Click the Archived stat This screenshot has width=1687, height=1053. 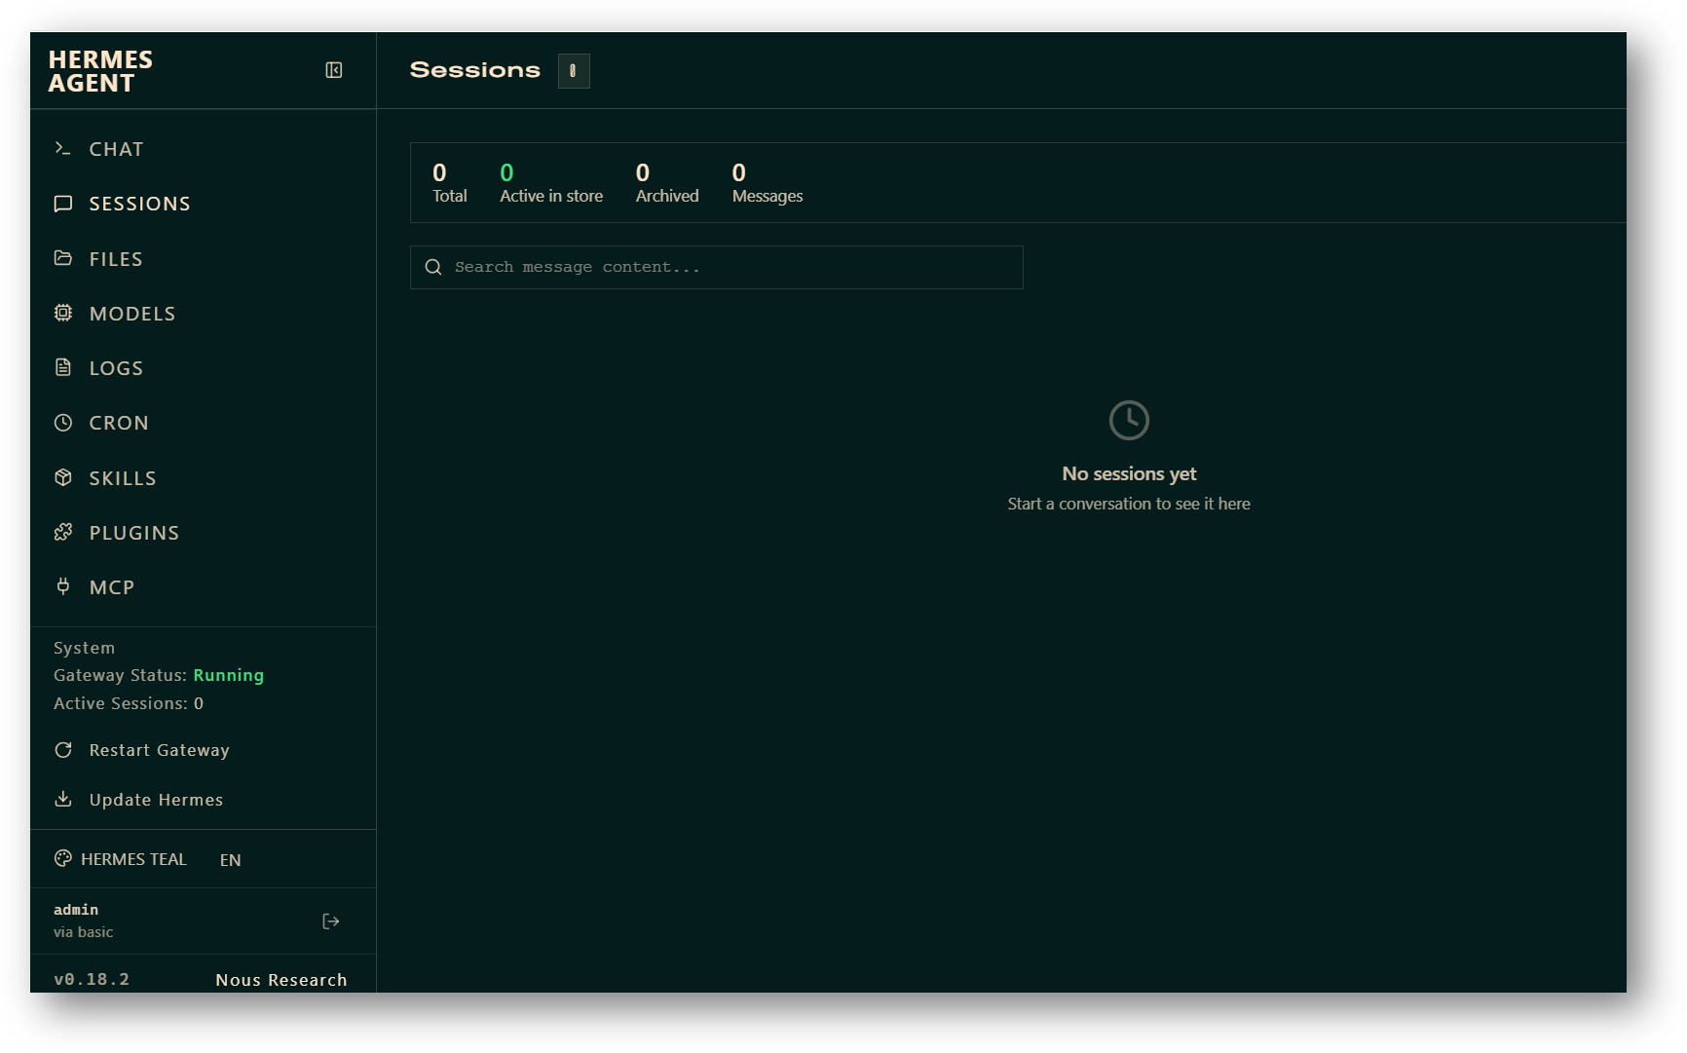tap(667, 183)
